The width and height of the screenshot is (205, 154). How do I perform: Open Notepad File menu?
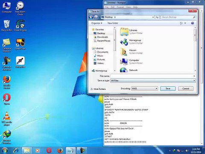[107, 7]
